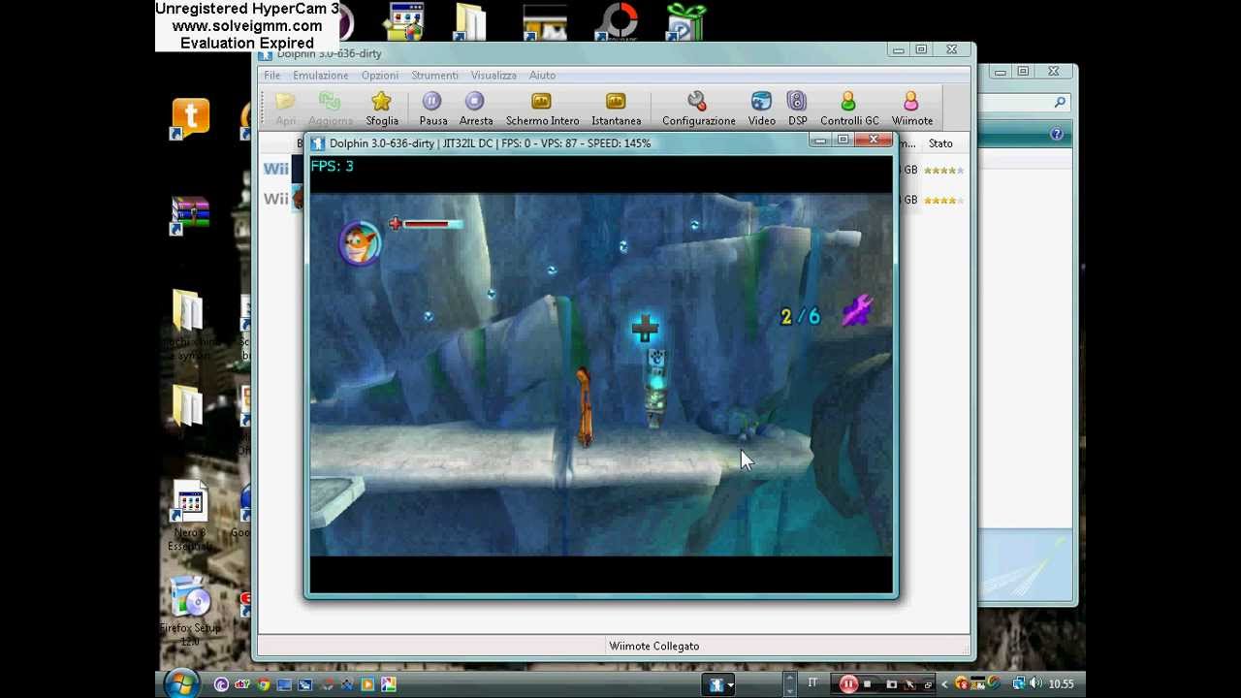
Task: Stop emulation with the Arresta button
Action: tap(475, 109)
